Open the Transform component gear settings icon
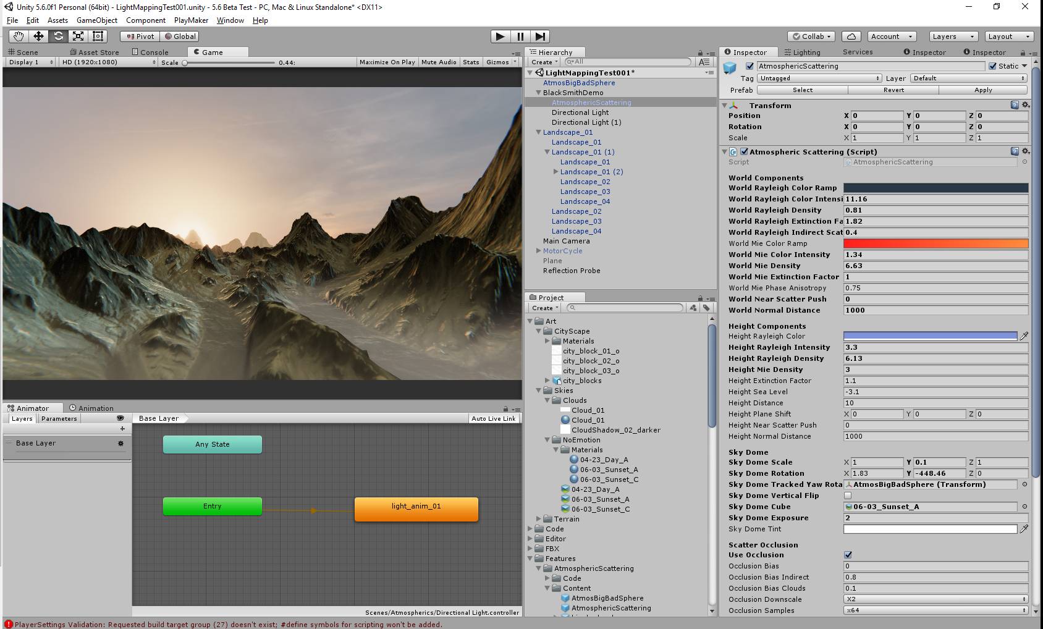 coord(1025,105)
